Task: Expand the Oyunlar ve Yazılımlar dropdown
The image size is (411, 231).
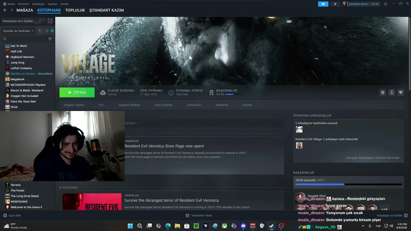Action: pyautogui.click(x=18, y=31)
